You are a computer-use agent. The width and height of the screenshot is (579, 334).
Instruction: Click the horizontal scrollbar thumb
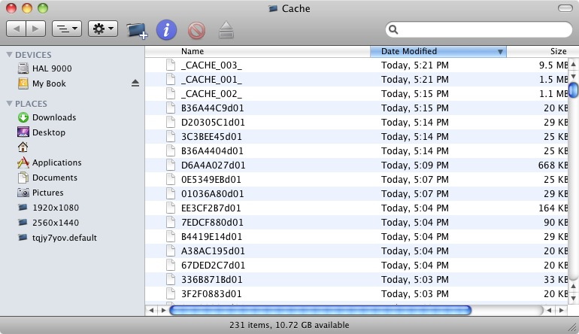pyautogui.click(x=320, y=310)
